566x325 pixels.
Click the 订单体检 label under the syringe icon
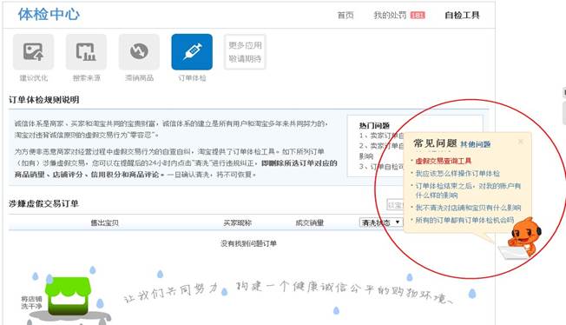pos(192,77)
